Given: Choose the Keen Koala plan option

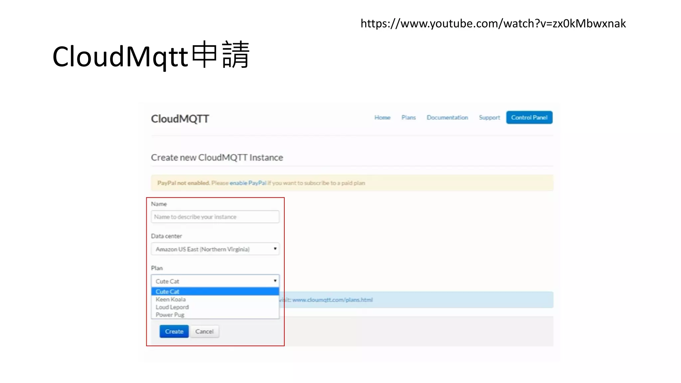Looking at the screenshot, I should [x=215, y=299].
